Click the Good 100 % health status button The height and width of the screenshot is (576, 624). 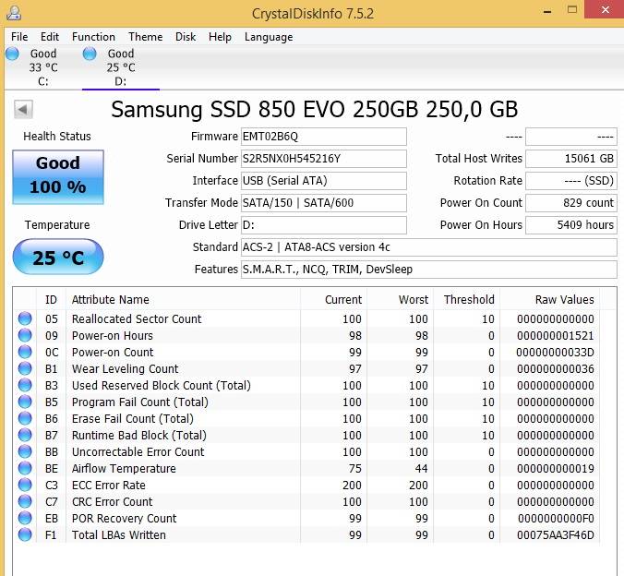pyautogui.click(x=57, y=175)
